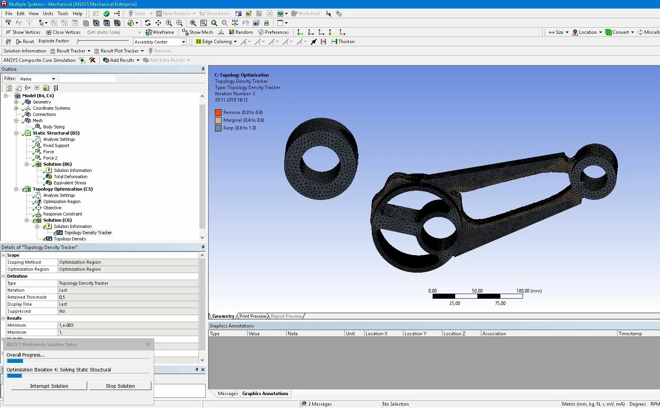Open the File menu
Screen dimensions: 660x408
click(x=9, y=14)
